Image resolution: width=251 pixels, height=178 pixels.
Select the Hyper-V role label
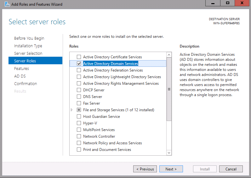(x=90, y=123)
